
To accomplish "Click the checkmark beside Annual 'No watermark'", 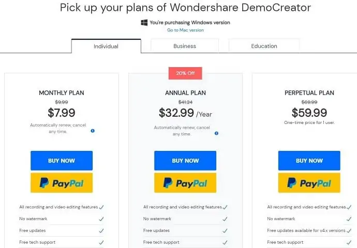I will pyautogui.click(x=225, y=219).
